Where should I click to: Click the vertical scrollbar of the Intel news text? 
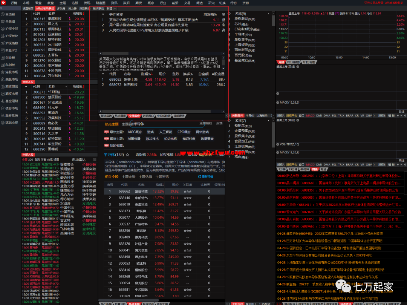tap(223, 63)
